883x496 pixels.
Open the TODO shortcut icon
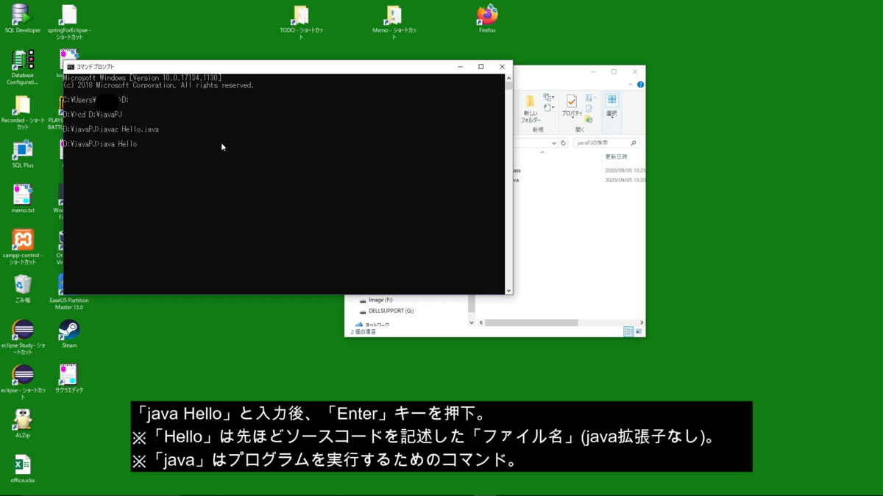point(300,16)
